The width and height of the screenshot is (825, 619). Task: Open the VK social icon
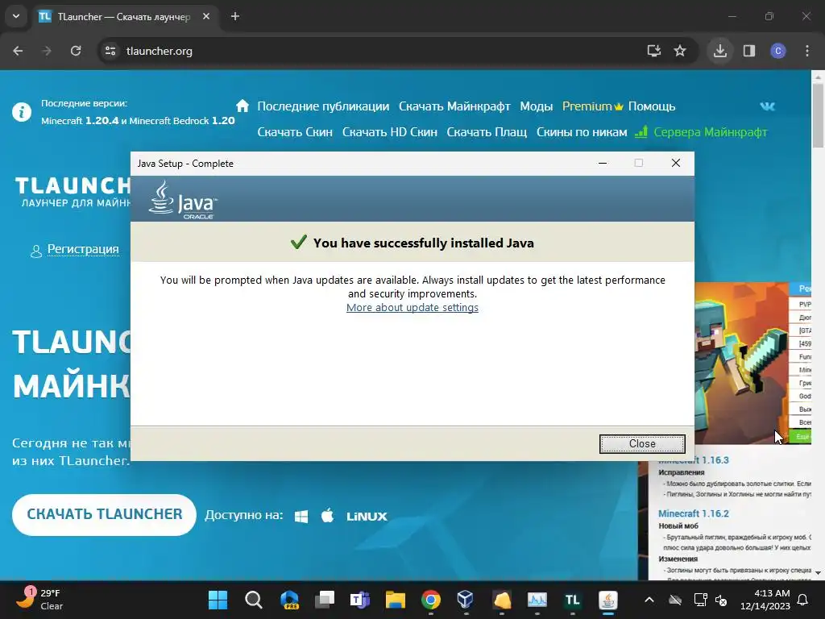click(767, 106)
